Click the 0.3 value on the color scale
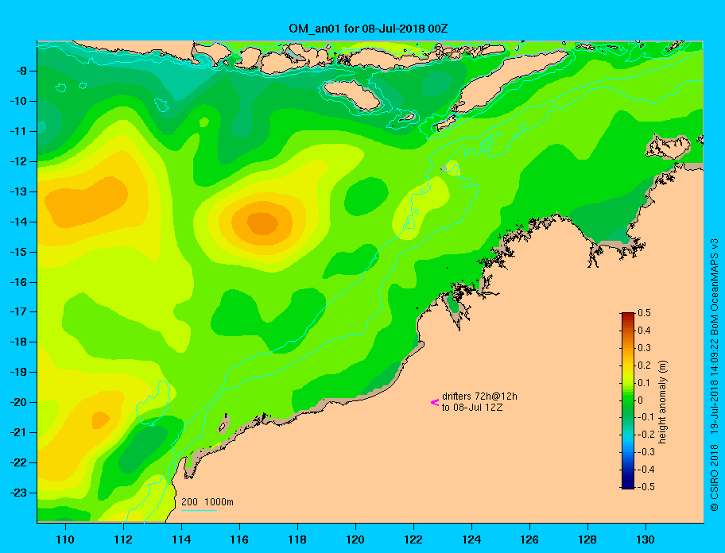The width and height of the screenshot is (725, 553). 644,348
